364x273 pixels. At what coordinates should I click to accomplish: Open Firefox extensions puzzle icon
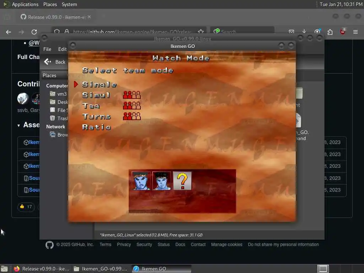tap(330, 32)
